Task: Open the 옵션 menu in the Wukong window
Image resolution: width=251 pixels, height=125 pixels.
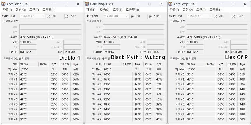Action: [104, 10]
